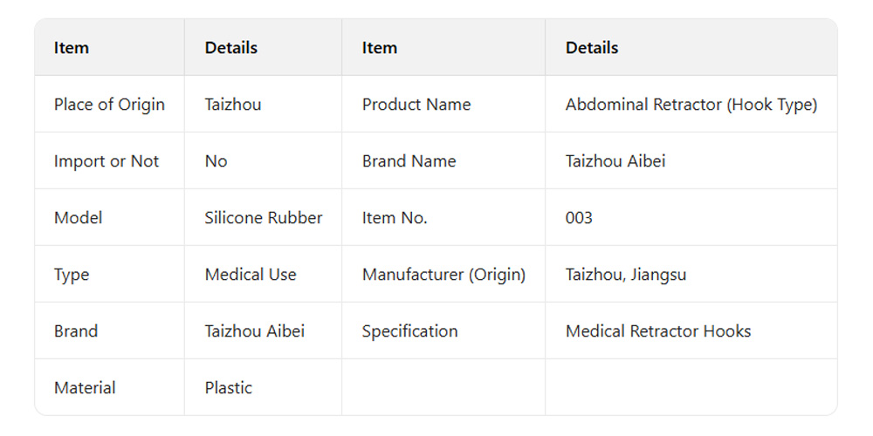Click the 'Taizhou, Jiangsu' value cell
The image size is (873, 436).
coord(626,275)
